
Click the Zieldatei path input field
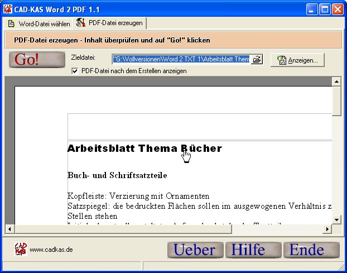click(180, 60)
